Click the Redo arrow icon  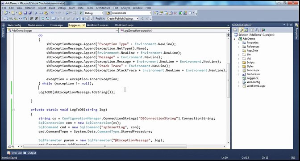click(60, 13)
